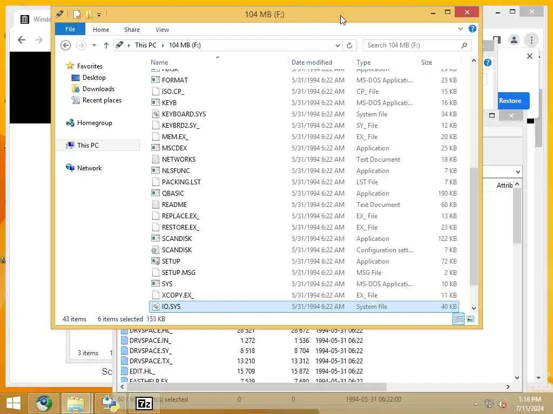The width and height of the screenshot is (553, 414).
Task: Select Network in navigation pane
Action: click(x=89, y=168)
